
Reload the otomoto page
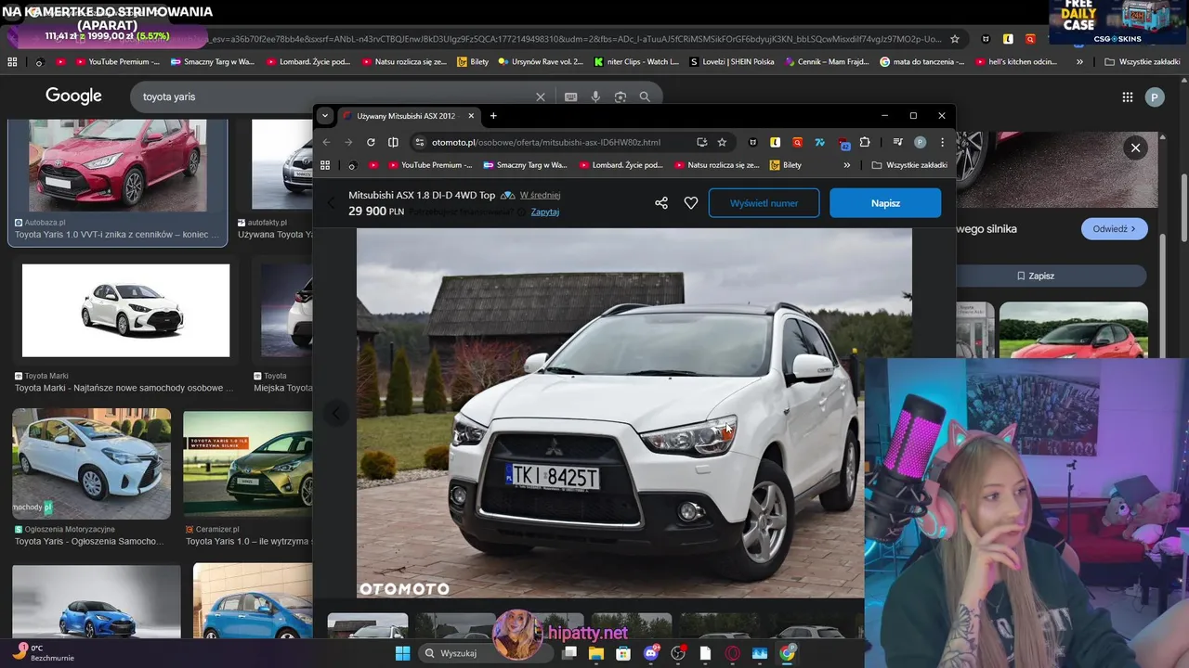click(371, 142)
